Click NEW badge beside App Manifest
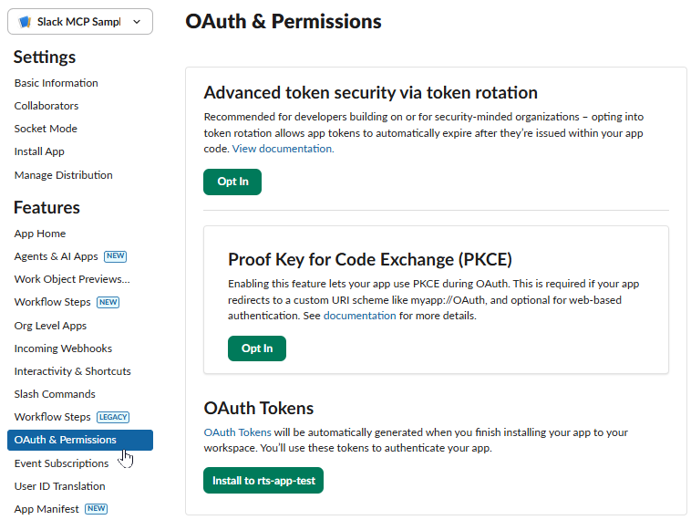The height and width of the screenshot is (520, 691). [x=97, y=509]
